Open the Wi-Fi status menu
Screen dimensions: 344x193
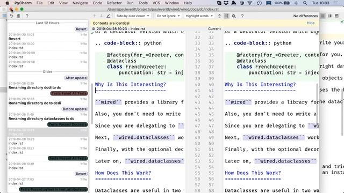tap(249, 3)
